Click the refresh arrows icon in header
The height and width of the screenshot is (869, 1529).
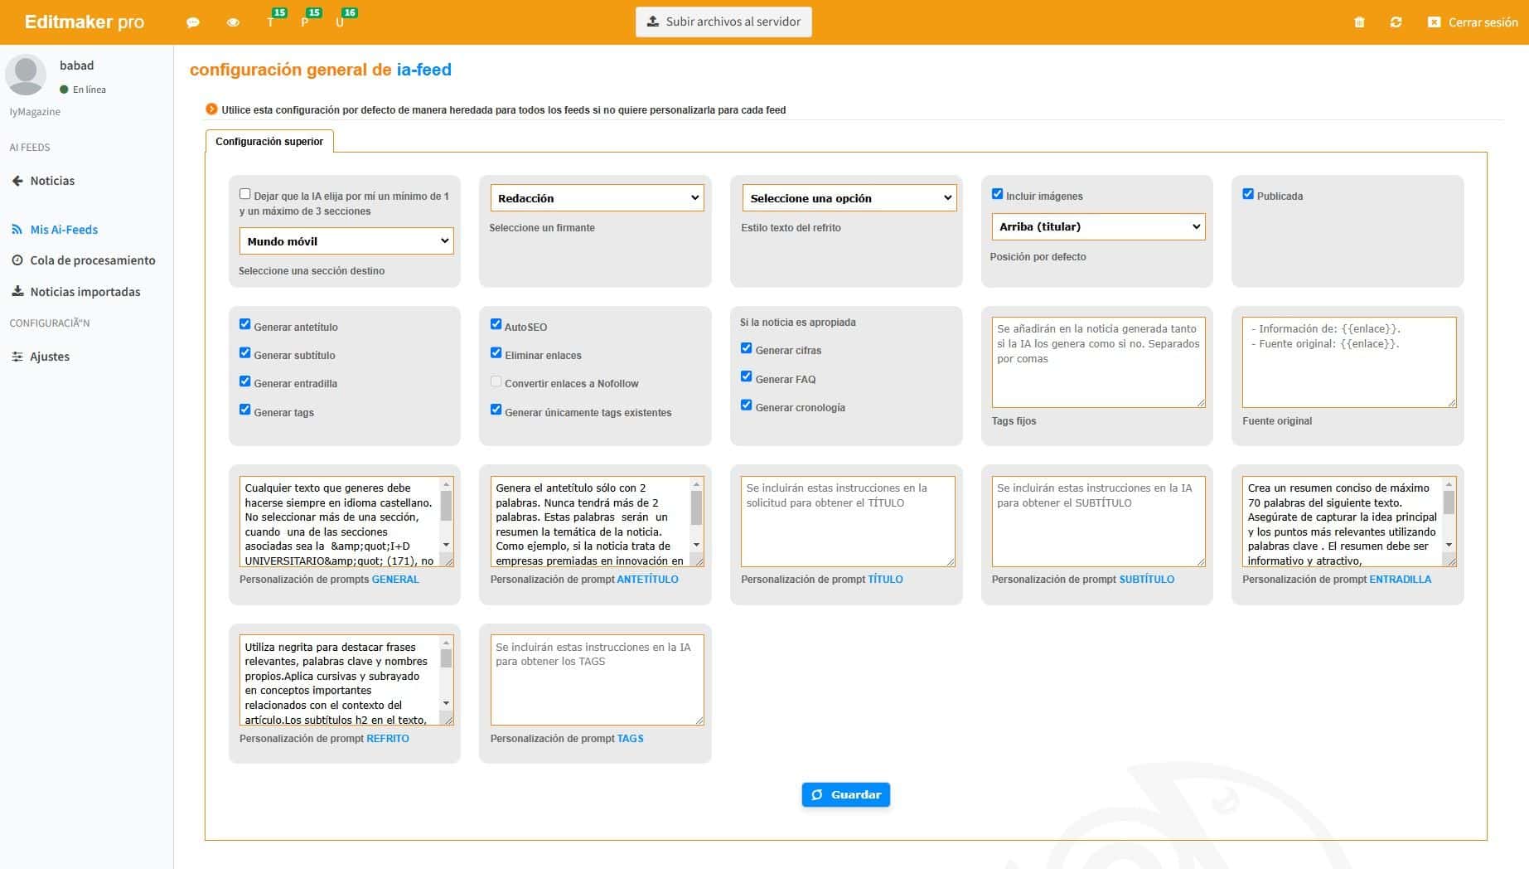1396,22
